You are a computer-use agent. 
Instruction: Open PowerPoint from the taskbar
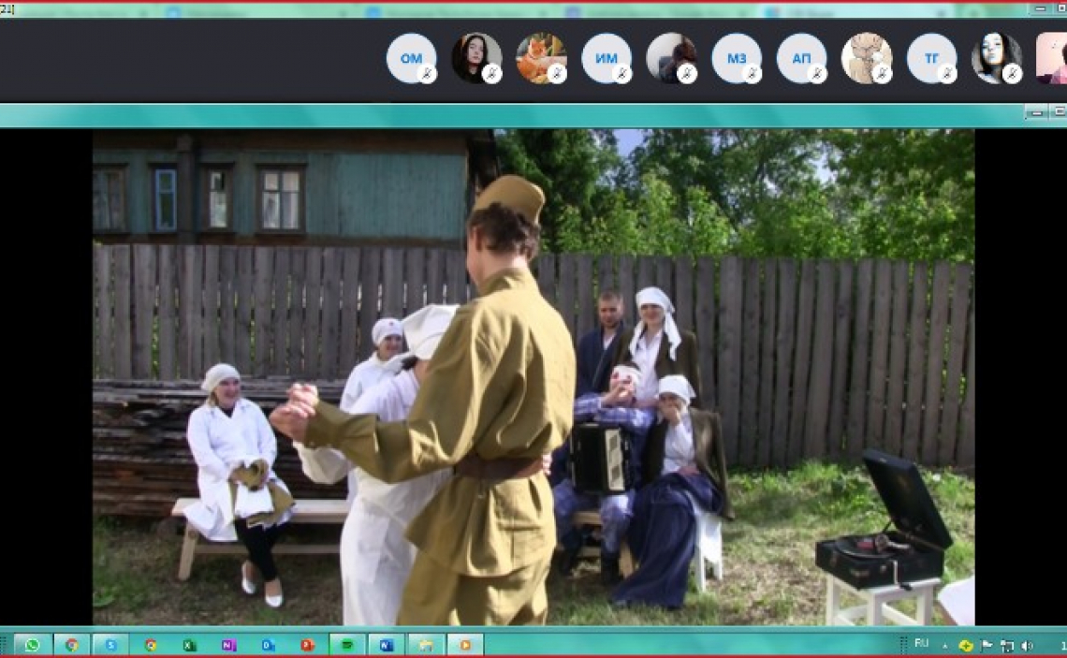pos(307,645)
